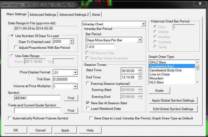Select Candlestick Body Only draw type
The width and height of the screenshot is (208, 137).
172,70
